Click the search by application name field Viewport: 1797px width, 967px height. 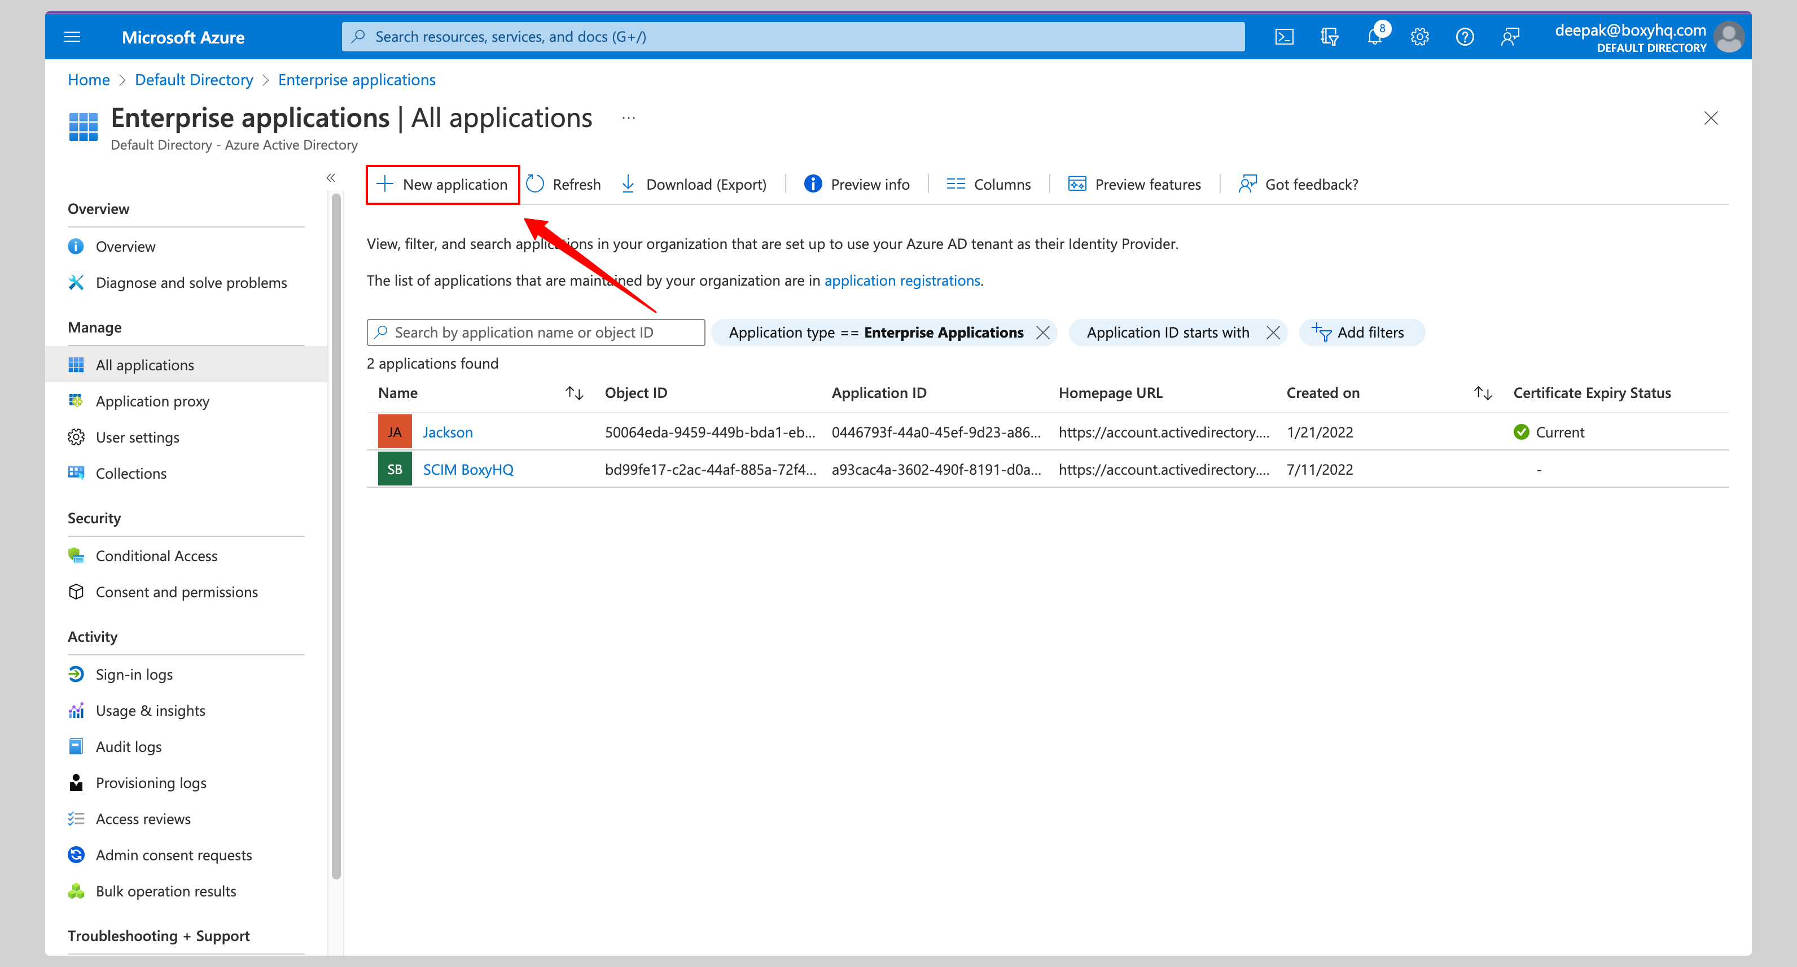point(536,332)
